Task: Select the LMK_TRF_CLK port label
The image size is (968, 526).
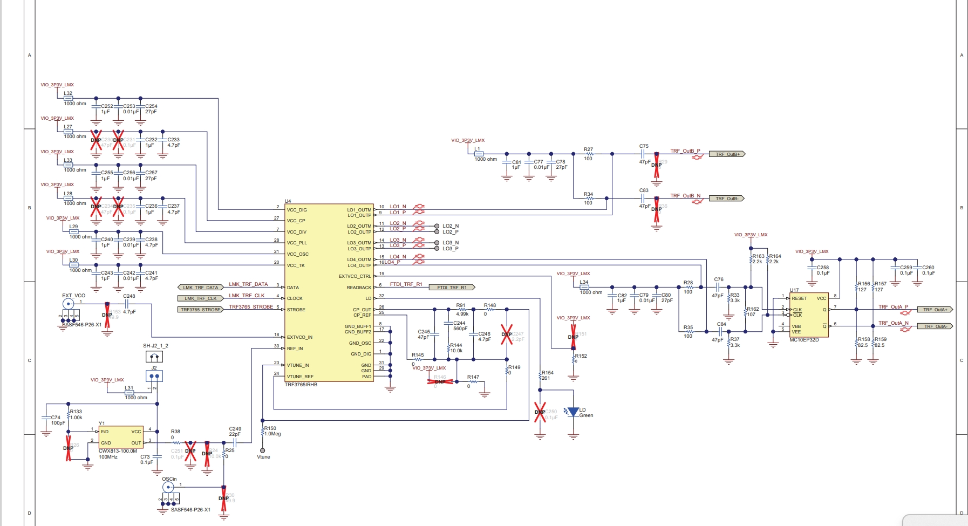Action: pos(200,298)
